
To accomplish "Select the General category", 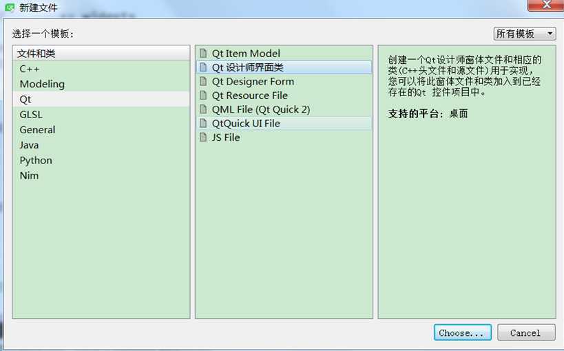I will pos(101,130).
